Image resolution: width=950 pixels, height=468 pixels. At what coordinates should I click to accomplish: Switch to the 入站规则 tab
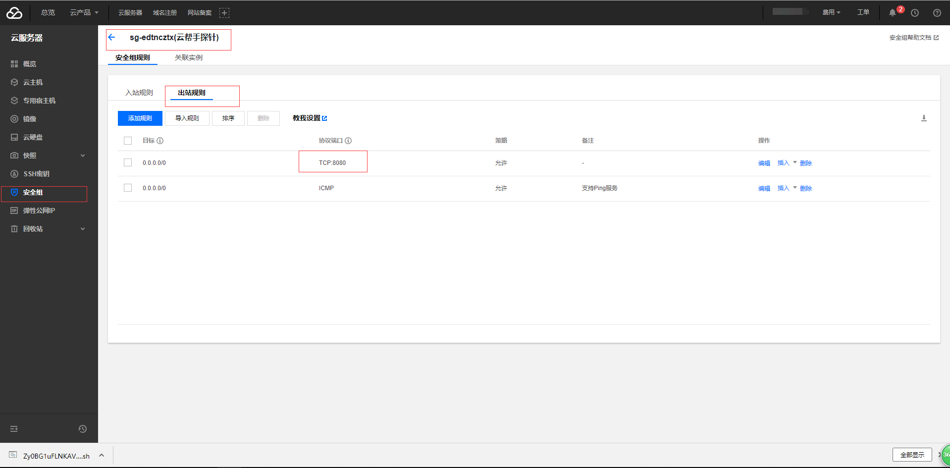click(x=139, y=93)
